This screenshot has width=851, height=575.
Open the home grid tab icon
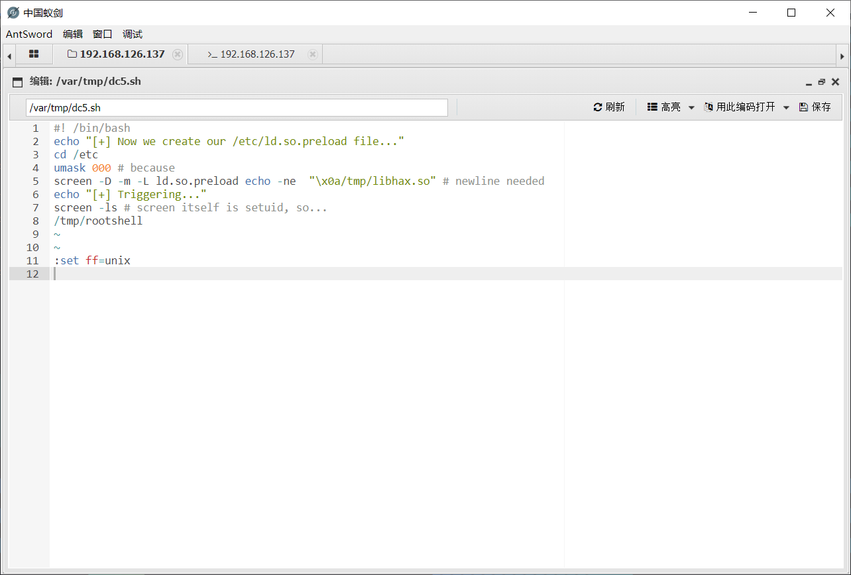34,54
